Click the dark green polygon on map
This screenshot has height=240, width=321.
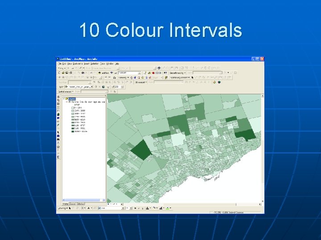141,150
